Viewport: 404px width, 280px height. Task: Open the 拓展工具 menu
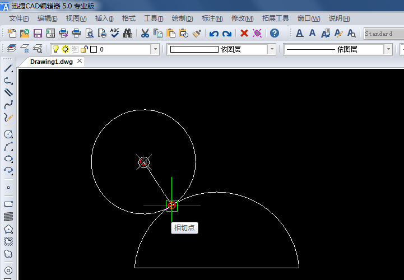click(x=275, y=18)
